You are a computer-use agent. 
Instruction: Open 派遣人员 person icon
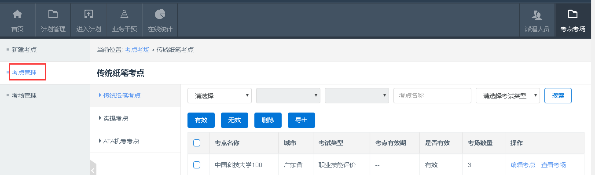coord(537,15)
